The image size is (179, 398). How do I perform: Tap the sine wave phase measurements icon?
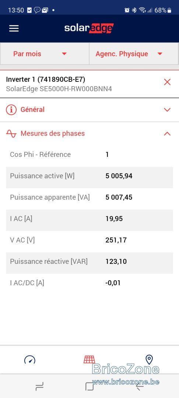11,133
